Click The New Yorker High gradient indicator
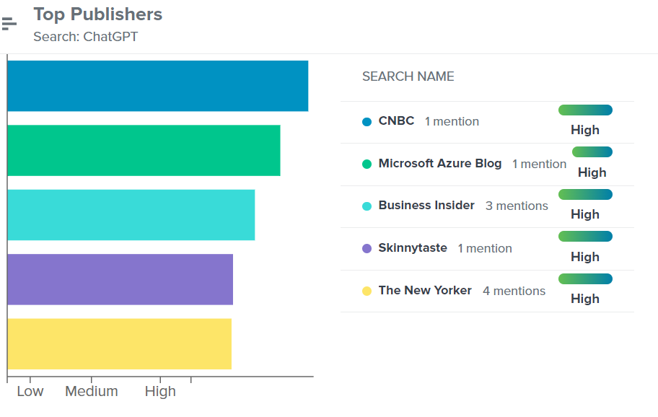Image resolution: width=658 pixels, height=417 pixels. point(585,279)
